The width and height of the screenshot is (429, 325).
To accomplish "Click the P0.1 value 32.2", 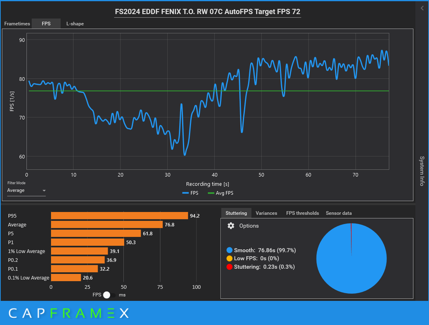I will pyautogui.click(x=104, y=269).
